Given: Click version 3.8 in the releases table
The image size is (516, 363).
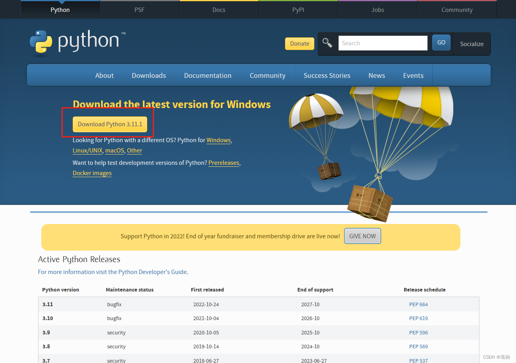Looking at the screenshot, I should 46,347.
